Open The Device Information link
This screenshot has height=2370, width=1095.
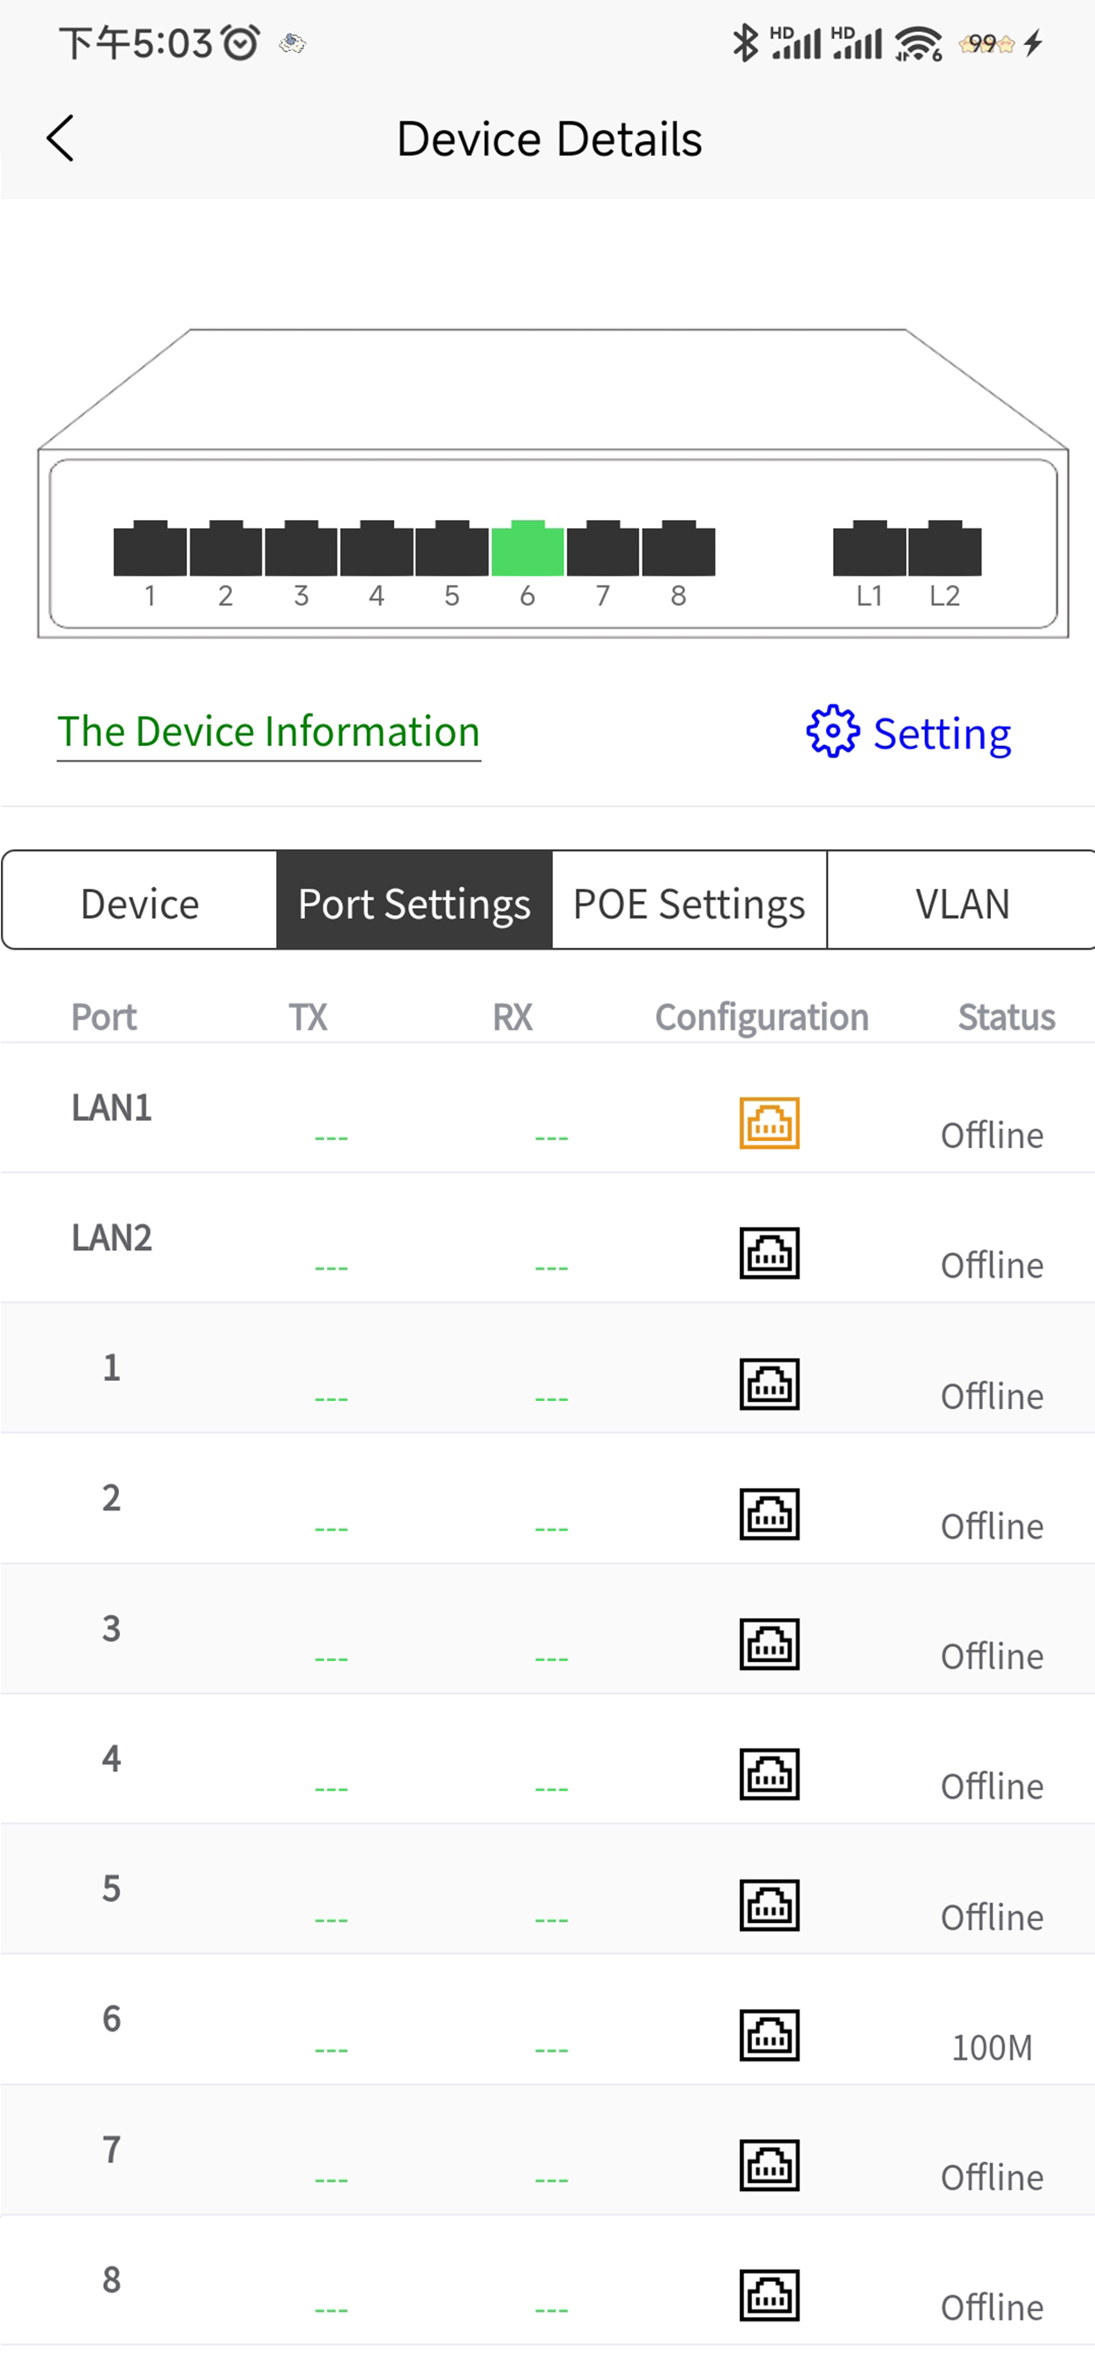click(x=269, y=733)
